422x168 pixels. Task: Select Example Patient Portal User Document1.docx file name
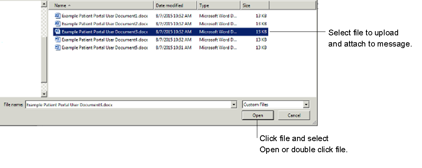pos(105,16)
